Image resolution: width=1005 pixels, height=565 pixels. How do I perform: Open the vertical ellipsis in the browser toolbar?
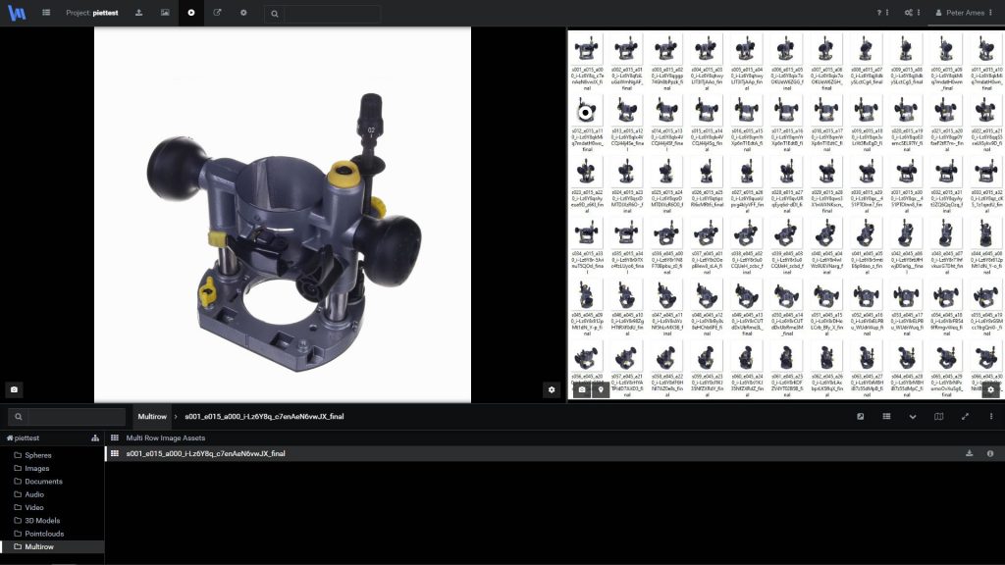tap(991, 416)
